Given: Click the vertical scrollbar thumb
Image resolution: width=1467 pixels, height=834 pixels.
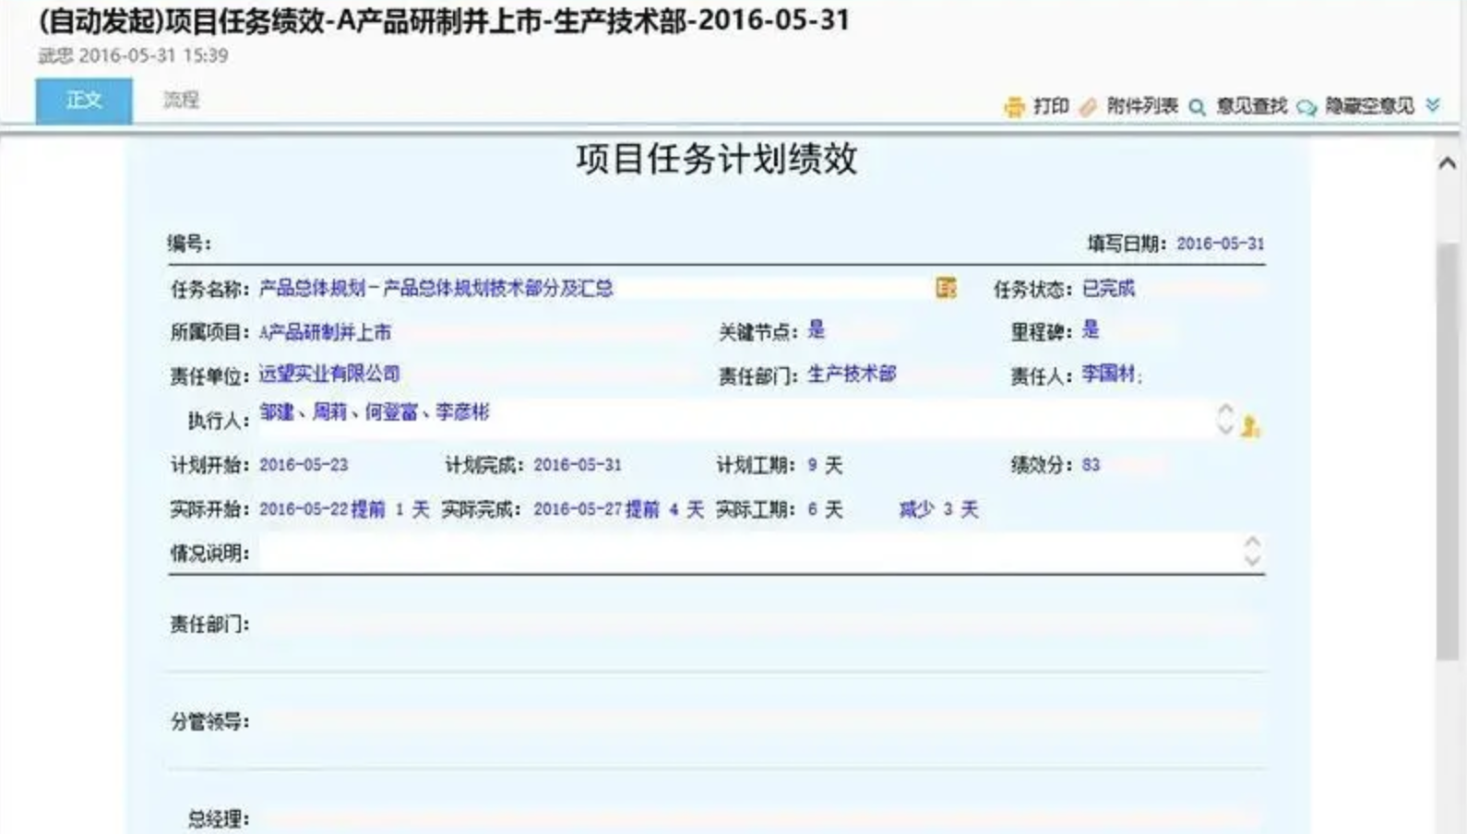Looking at the screenshot, I should pos(1447,452).
